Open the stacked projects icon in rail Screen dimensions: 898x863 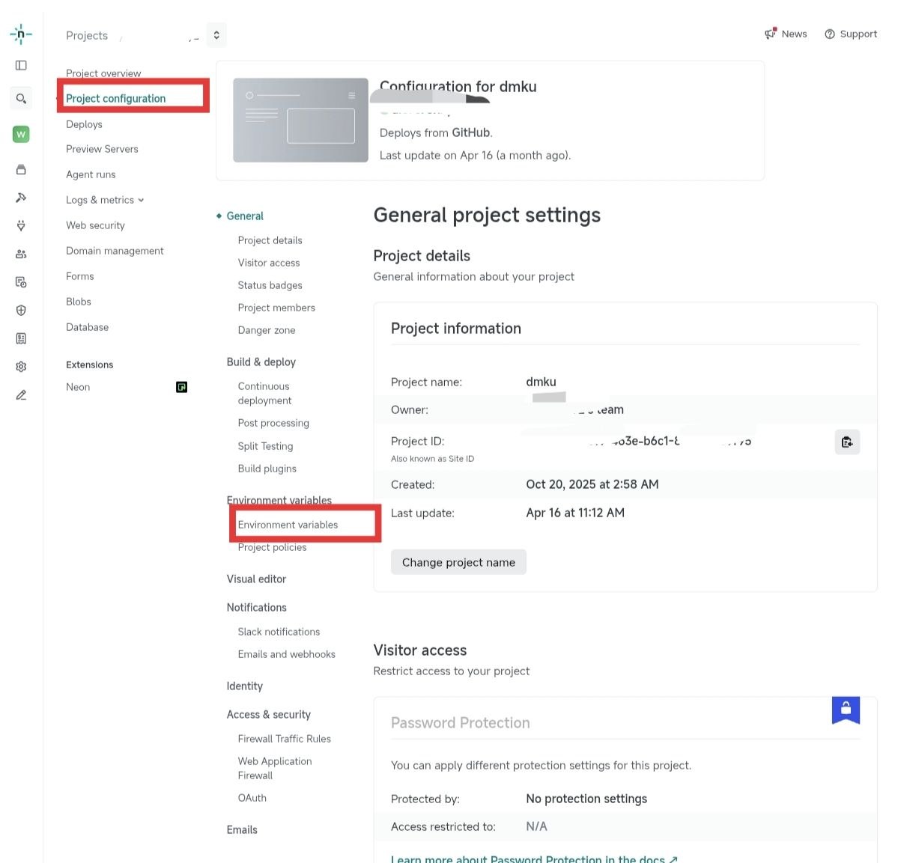pyautogui.click(x=21, y=169)
